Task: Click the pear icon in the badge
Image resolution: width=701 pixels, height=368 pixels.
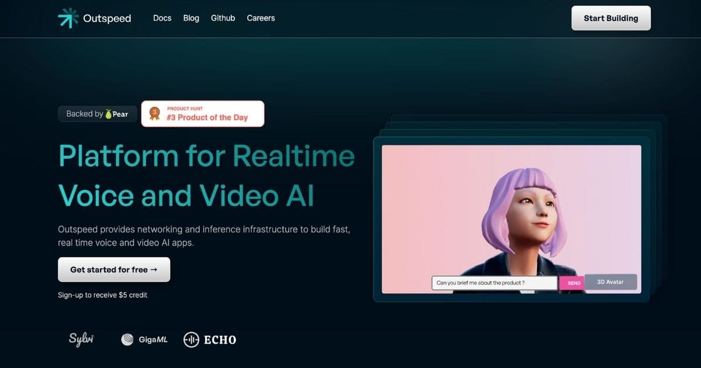Action: point(109,114)
